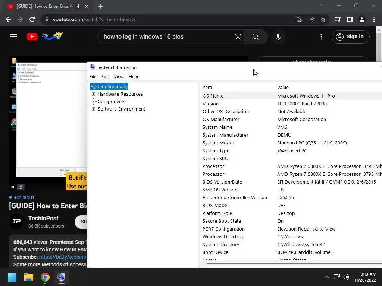Click the video player thumbnail area
The height and width of the screenshot is (286, 382).
coord(48,124)
